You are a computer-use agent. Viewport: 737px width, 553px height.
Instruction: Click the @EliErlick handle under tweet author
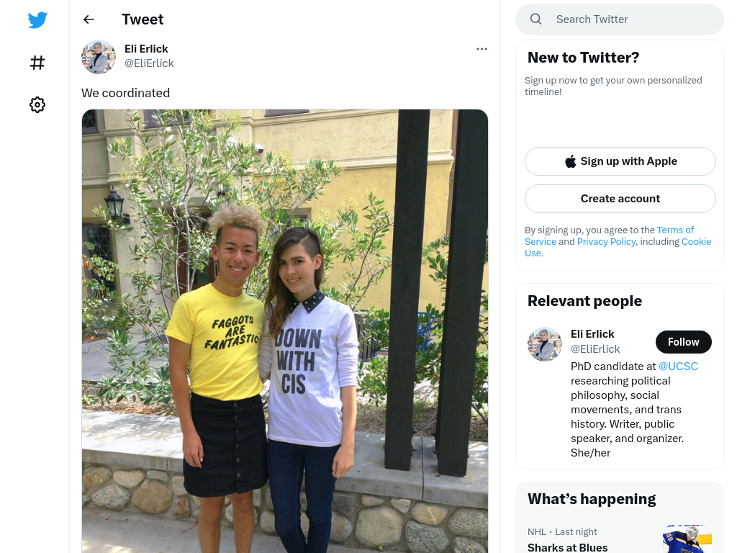(x=149, y=63)
